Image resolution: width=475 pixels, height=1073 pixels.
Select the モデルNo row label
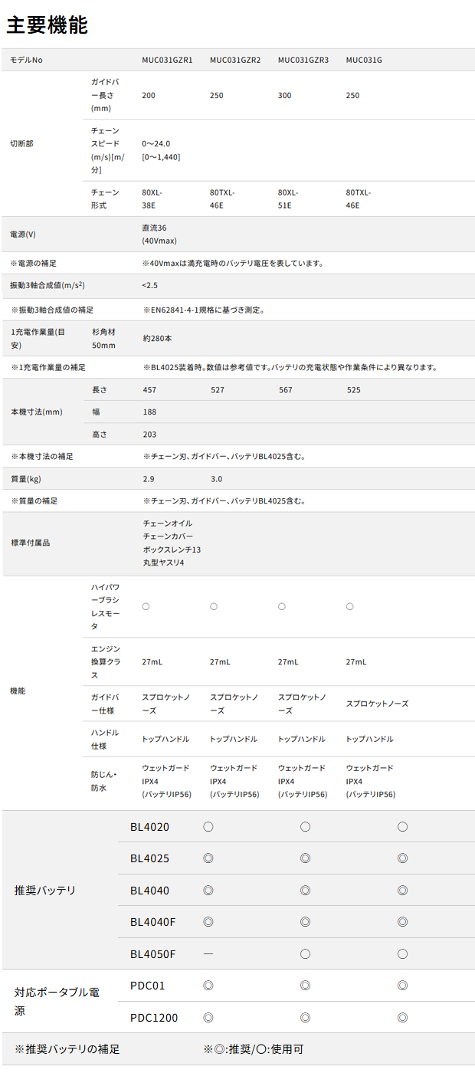click(26, 60)
